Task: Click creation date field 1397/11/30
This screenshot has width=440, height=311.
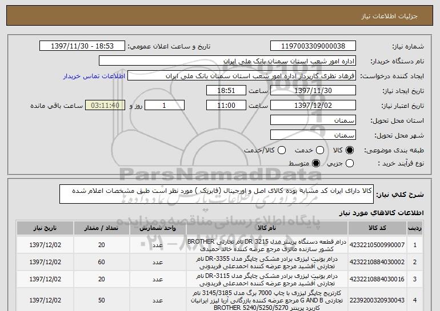Action: coord(313,91)
